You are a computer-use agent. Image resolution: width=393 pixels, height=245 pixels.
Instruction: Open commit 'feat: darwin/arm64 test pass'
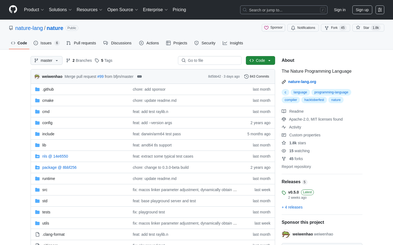[157, 134]
